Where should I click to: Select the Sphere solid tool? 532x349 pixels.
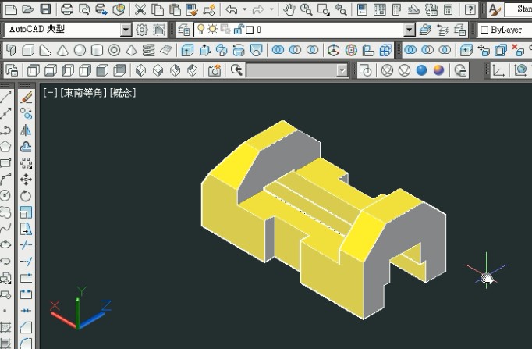80,51
